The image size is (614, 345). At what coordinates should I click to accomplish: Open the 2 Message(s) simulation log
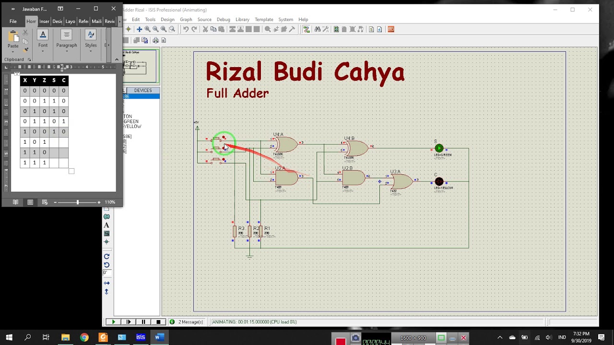[186, 322]
